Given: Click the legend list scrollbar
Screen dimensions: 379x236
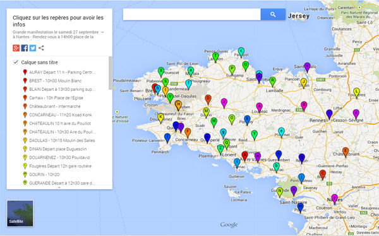Looking at the screenshot, I should pos(110,73).
